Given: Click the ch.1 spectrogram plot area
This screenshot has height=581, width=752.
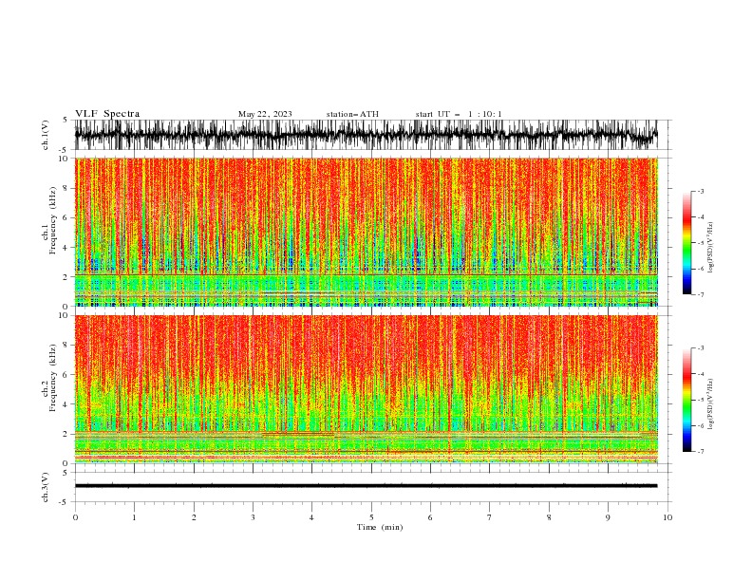Looking at the screenshot, I should click(366, 232).
